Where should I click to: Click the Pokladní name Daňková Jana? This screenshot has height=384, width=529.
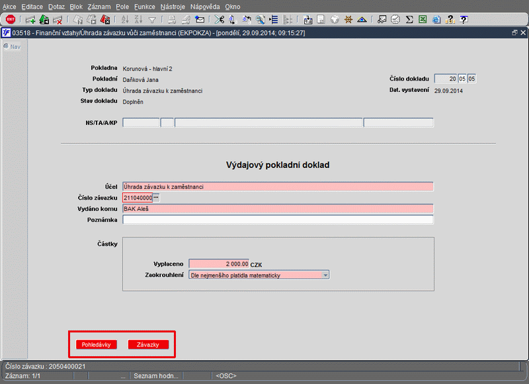(140, 80)
